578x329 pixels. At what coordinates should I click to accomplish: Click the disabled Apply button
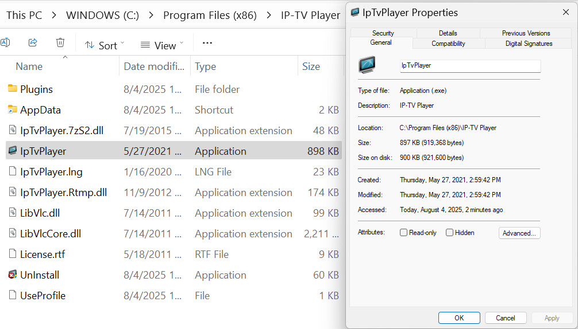point(552,318)
